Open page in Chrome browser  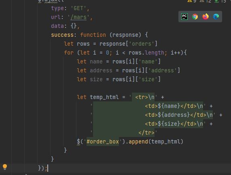coord(195,17)
